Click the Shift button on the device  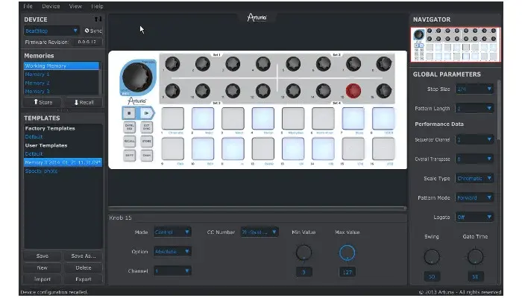pos(129,156)
